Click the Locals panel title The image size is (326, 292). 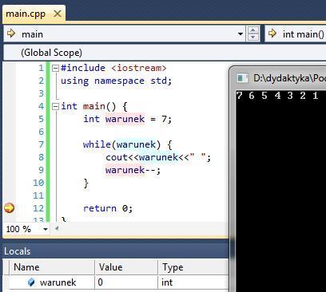18,251
